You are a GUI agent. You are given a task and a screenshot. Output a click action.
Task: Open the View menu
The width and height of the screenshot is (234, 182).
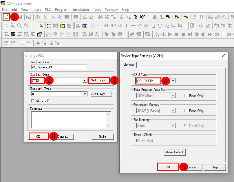point(25,10)
